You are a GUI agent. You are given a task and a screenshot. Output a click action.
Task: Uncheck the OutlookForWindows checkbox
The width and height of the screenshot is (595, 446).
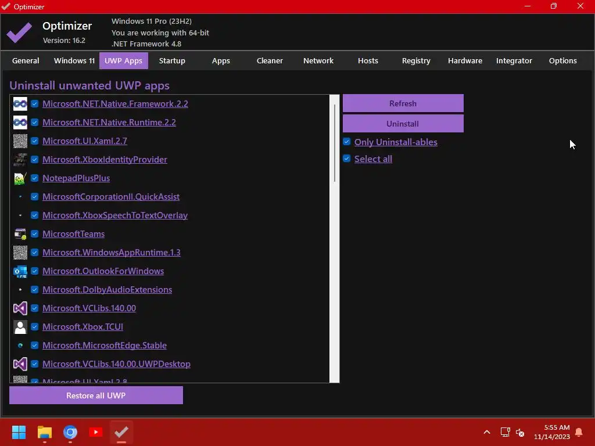[x=34, y=271]
